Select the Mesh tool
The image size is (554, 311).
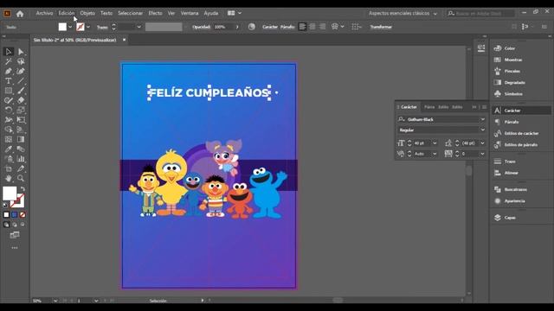click(9, 139)
